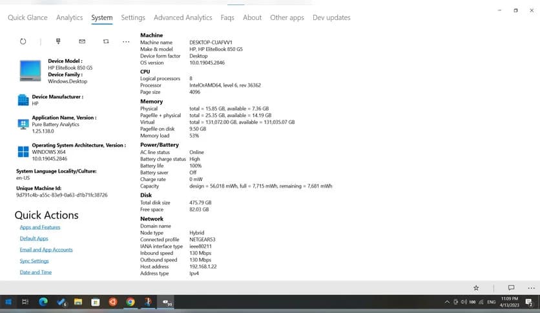
Task: Click the machine name DESKTOP-CUAFVV1
Action: coord(211,43)
